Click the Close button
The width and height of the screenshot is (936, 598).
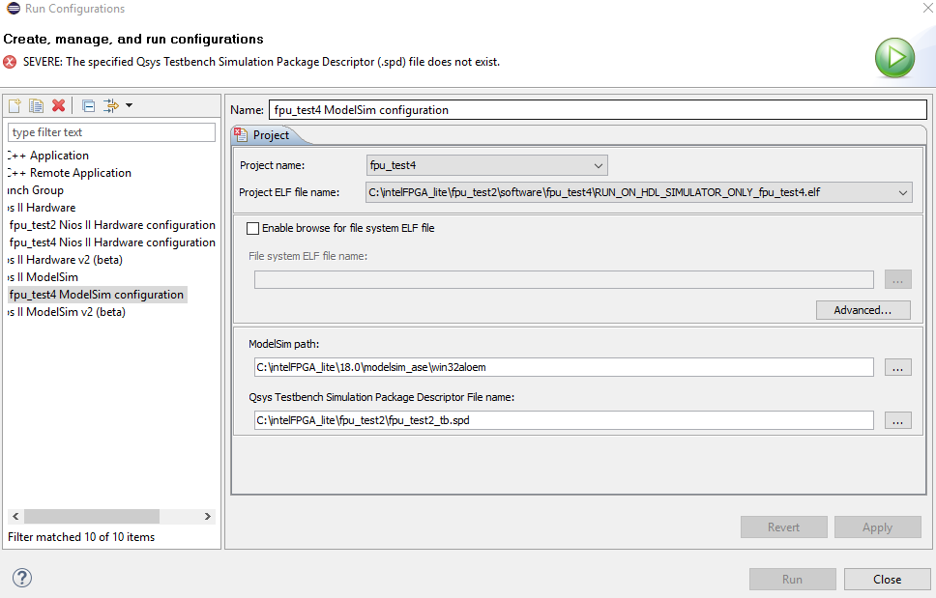click(x=887, y=579)
